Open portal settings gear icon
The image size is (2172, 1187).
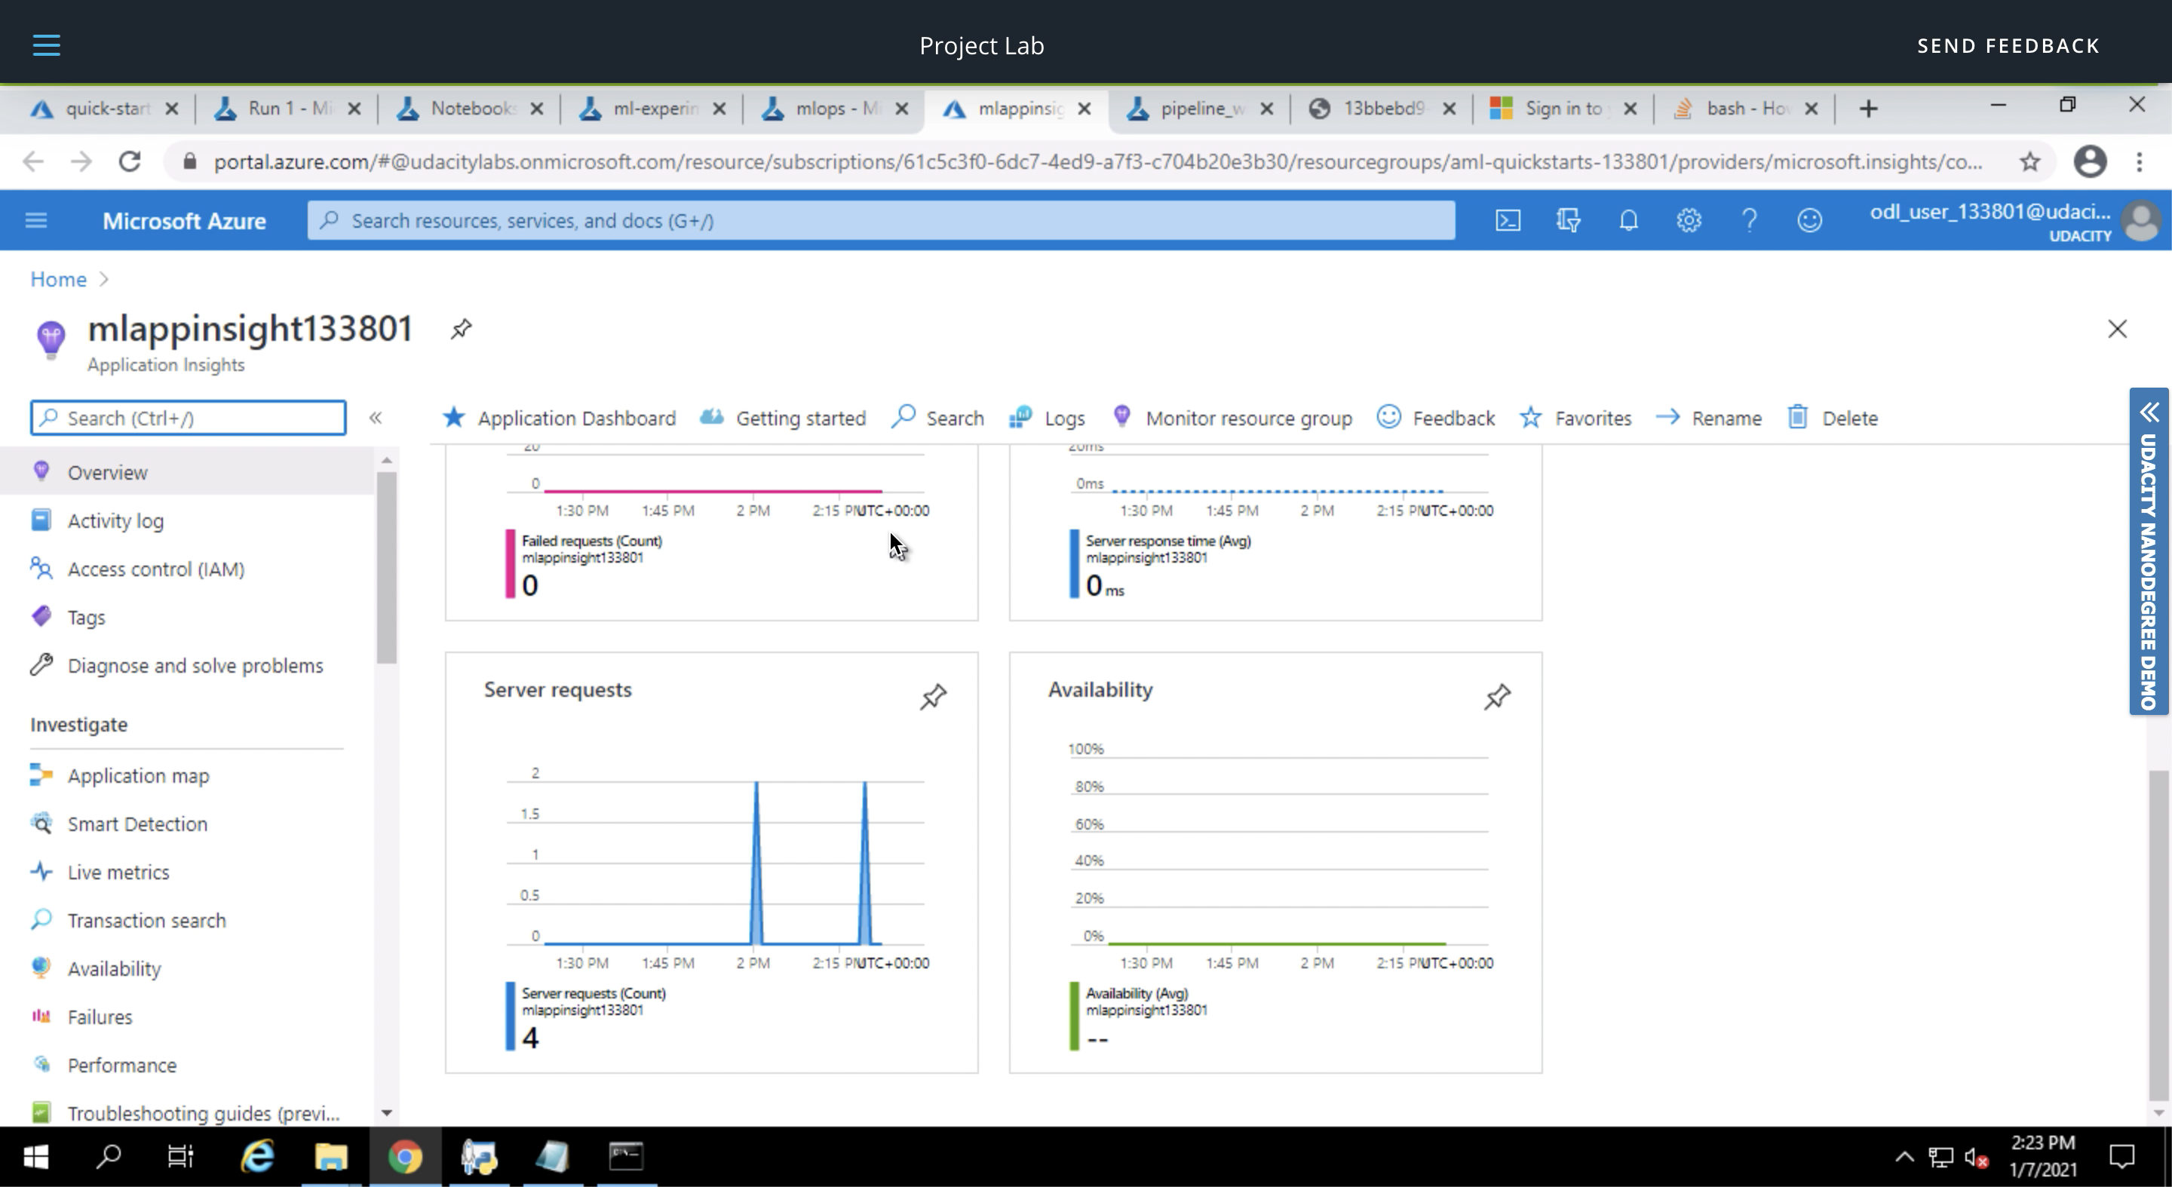pyautogui.click(x=1688, y=221)
